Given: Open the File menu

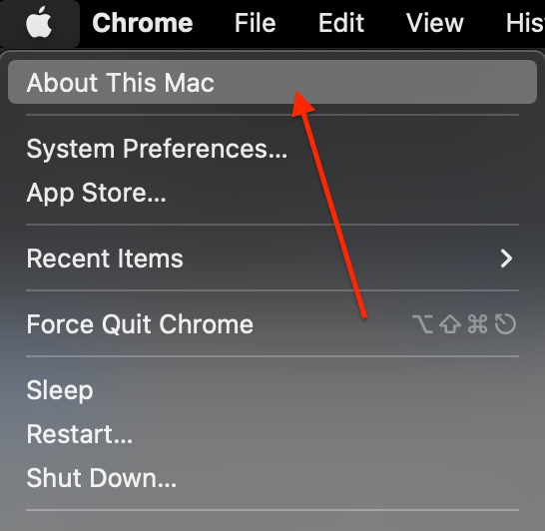Looking at the screenshot, I should click(256, 23).
